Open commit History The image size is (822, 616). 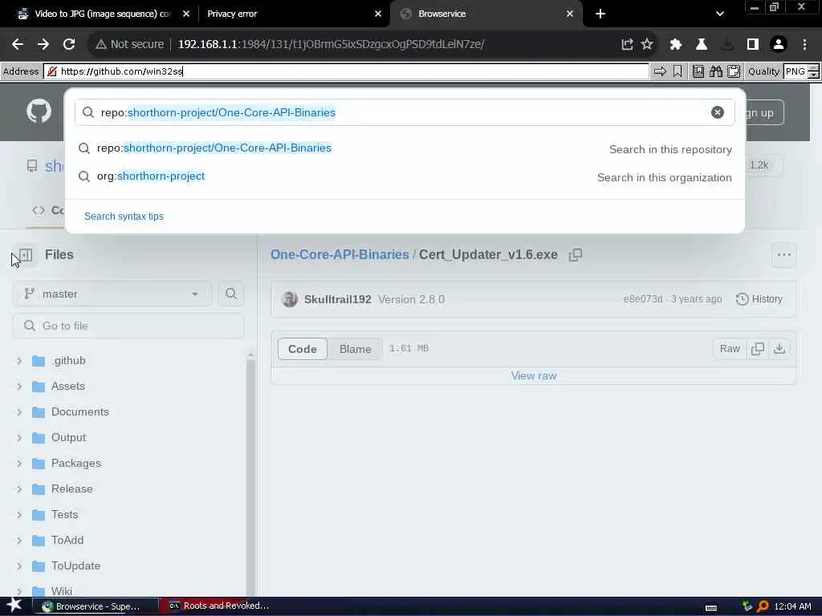click(759, 299)
